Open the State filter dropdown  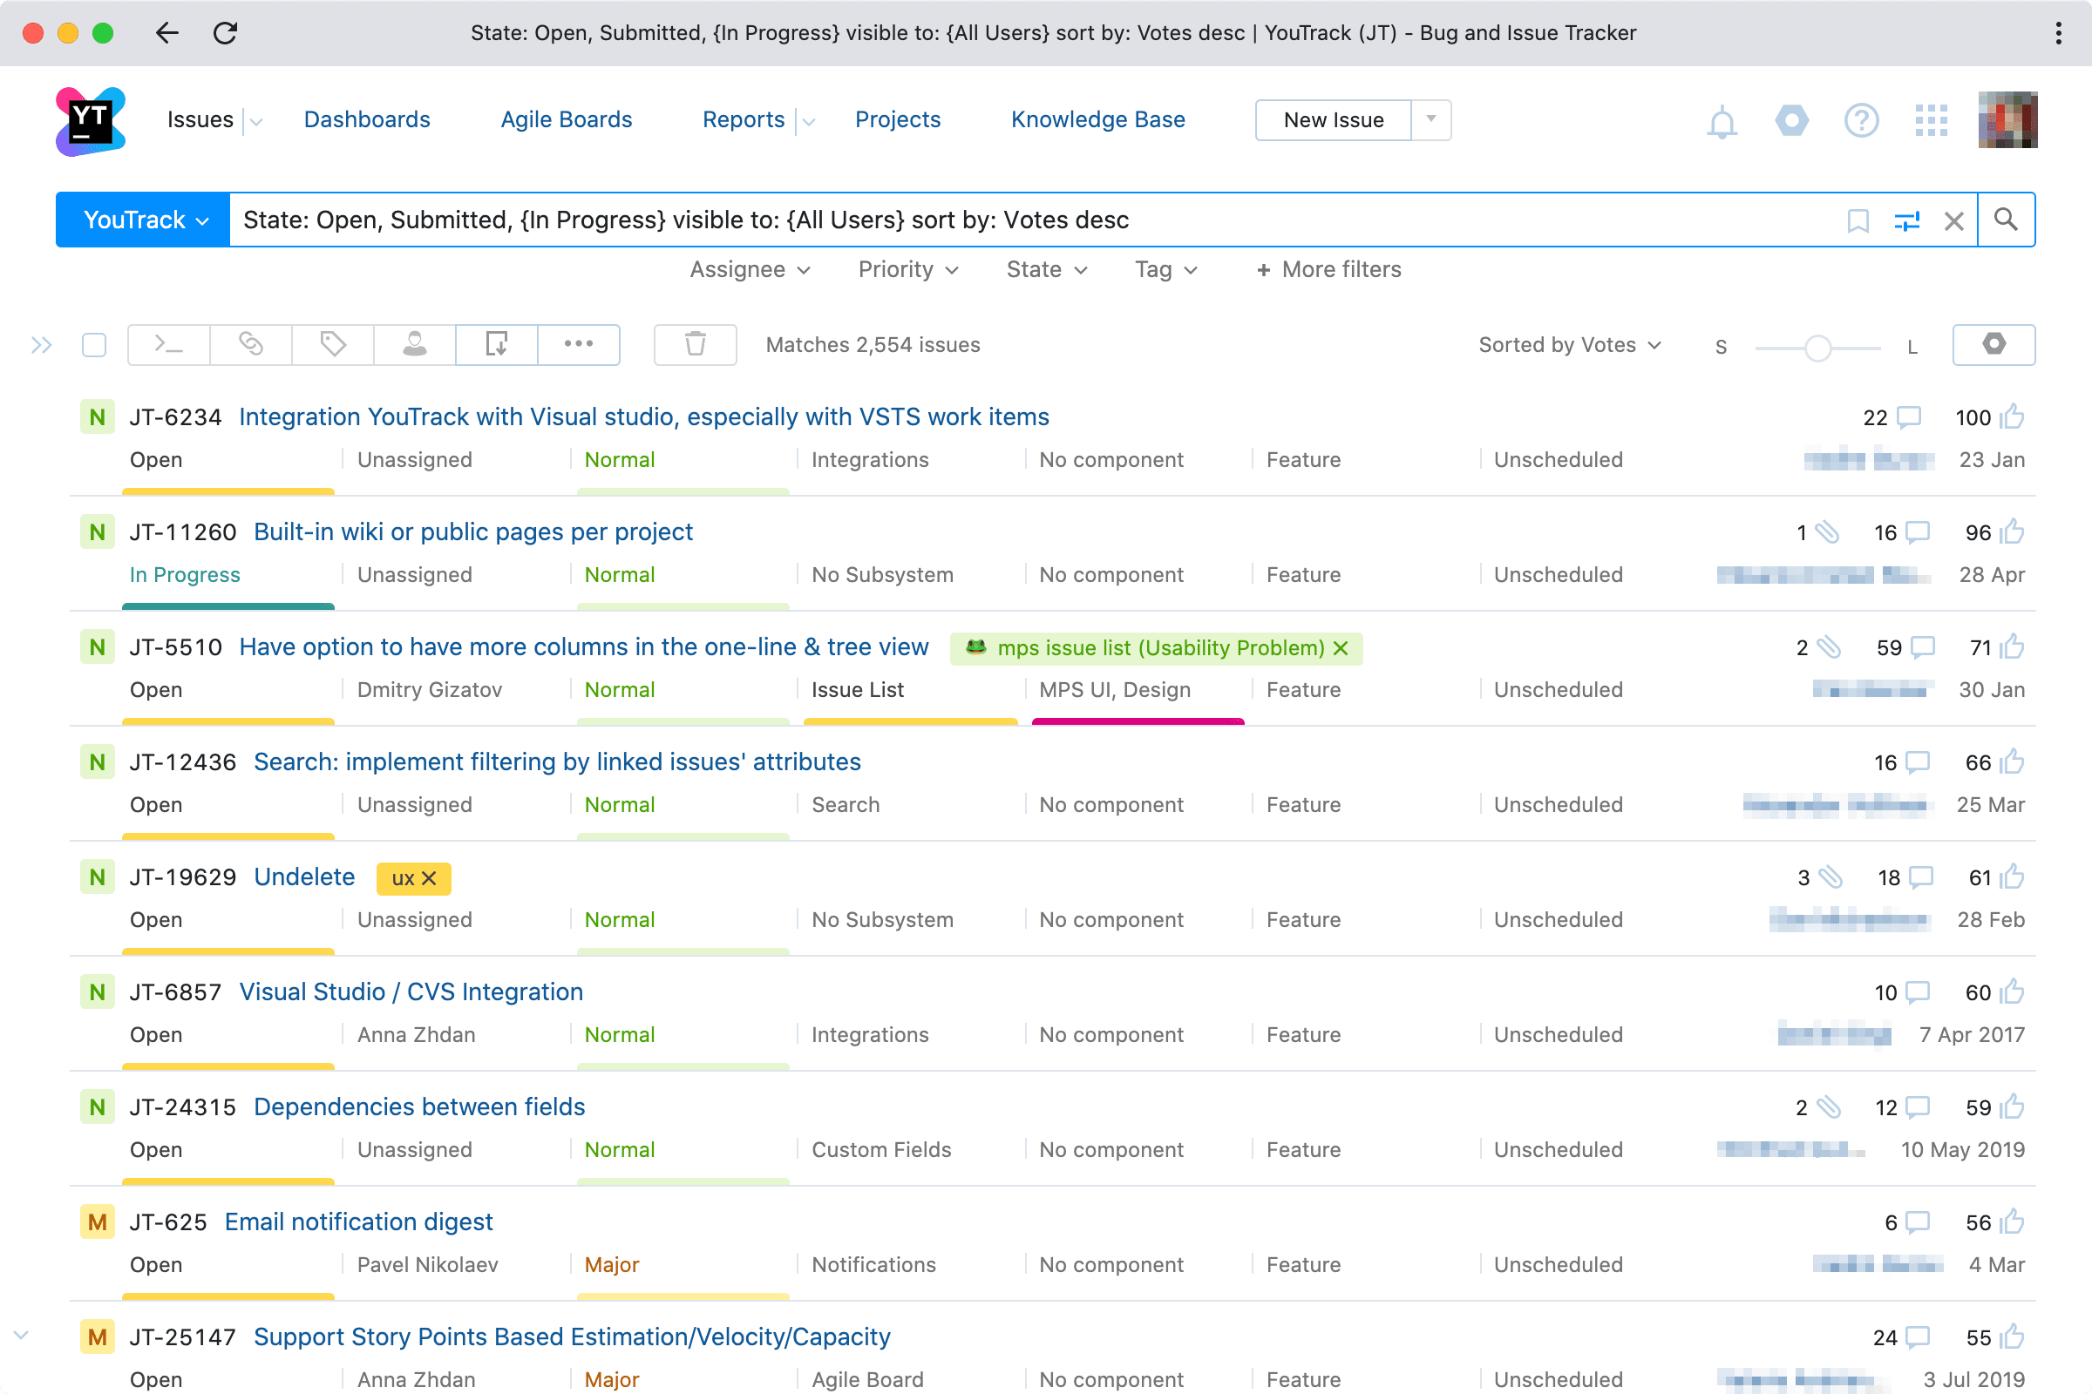pos(1047,269)
